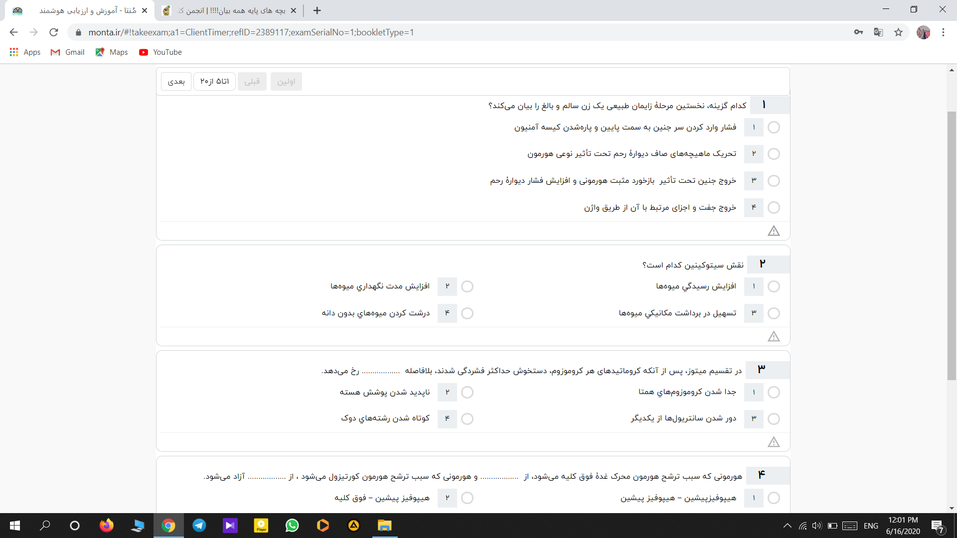Open the YouTube bookmark
957x538 pixels.
point(160,52)
